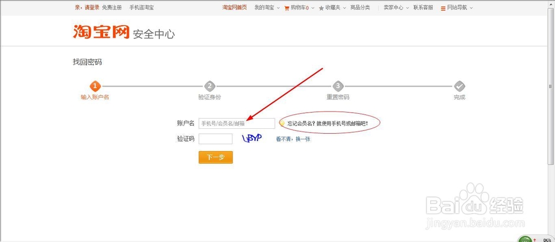
Task: Click step 1 circle icon
Action: click(95, 86)
